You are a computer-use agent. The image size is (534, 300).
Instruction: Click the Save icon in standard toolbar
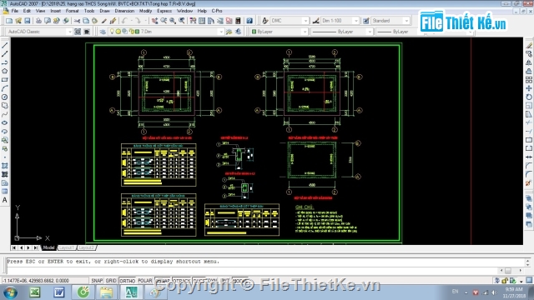point(28,21)
